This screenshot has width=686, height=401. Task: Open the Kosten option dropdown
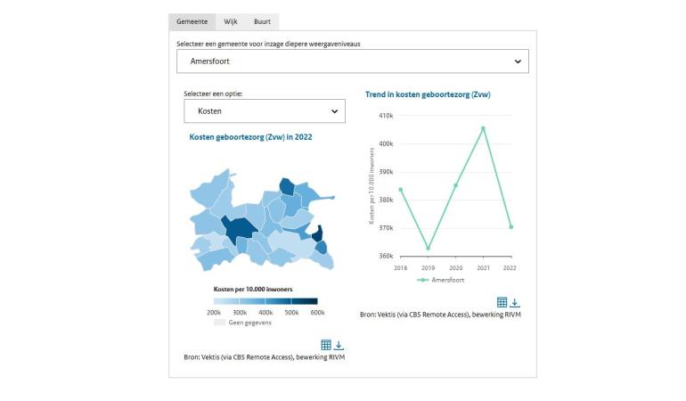tap(265, 111)
